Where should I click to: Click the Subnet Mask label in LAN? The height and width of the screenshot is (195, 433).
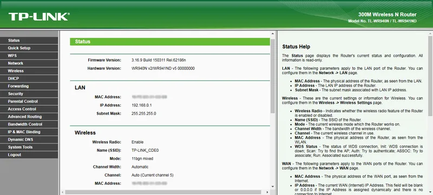tap(109, 113)
